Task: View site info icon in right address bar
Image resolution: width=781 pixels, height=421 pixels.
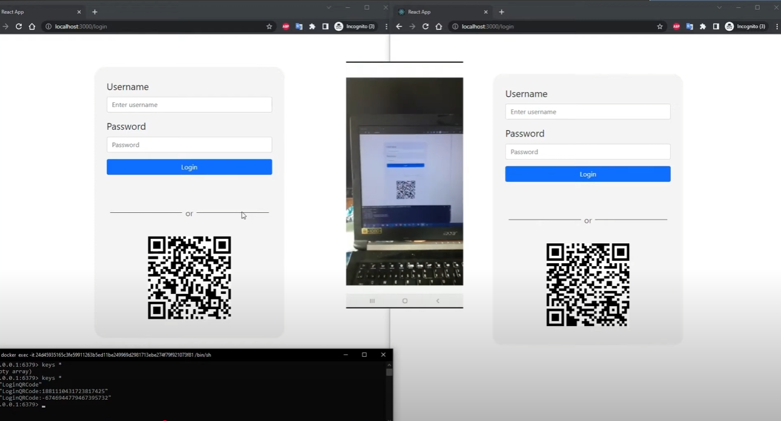Action: click(455, 27)
